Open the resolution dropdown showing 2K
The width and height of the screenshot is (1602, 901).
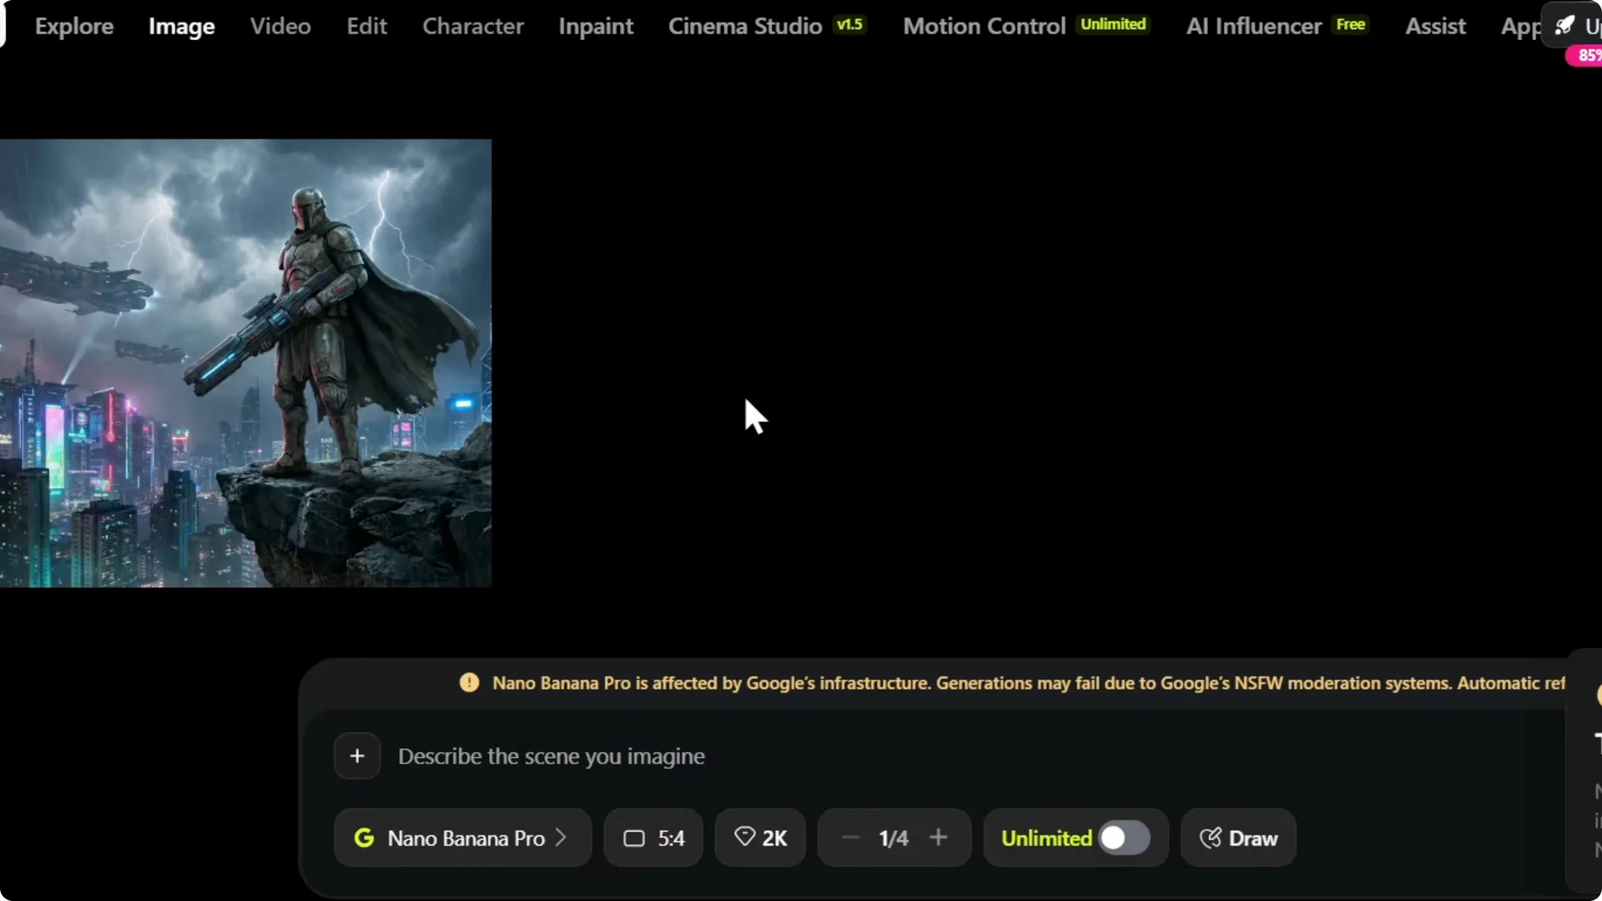[x=759, y=838]
